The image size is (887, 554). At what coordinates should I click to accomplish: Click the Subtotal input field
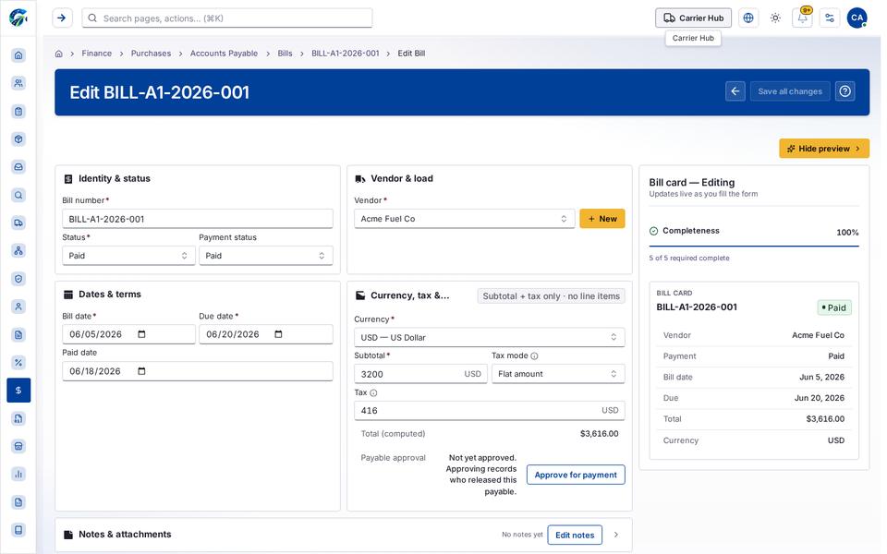coord(420,374)
